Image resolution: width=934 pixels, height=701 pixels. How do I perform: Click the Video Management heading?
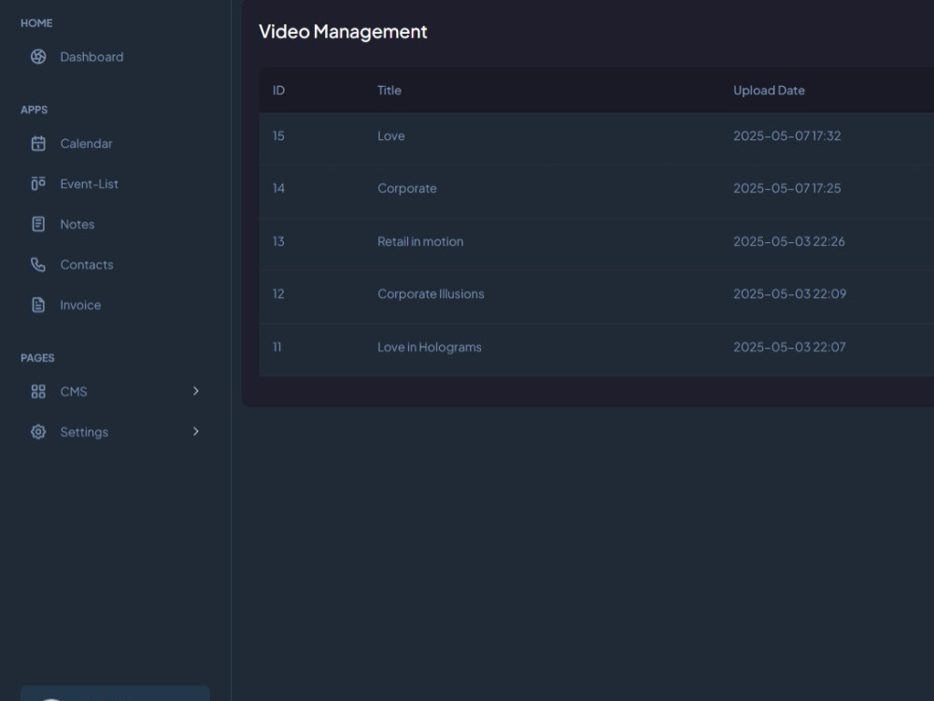(x=343, y=32)
